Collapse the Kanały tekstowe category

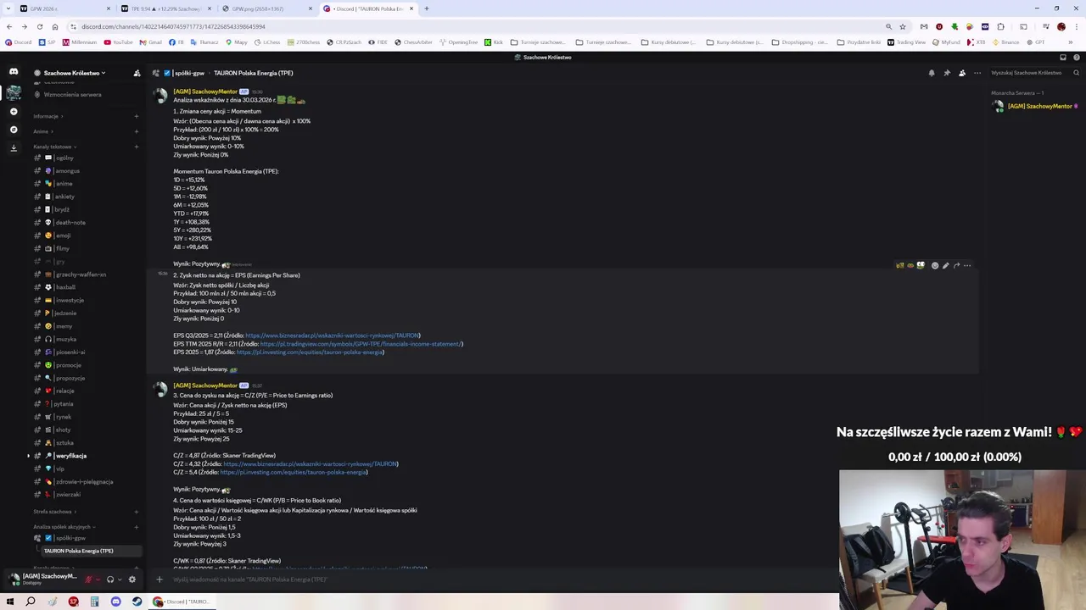click(x=54, y=147)
